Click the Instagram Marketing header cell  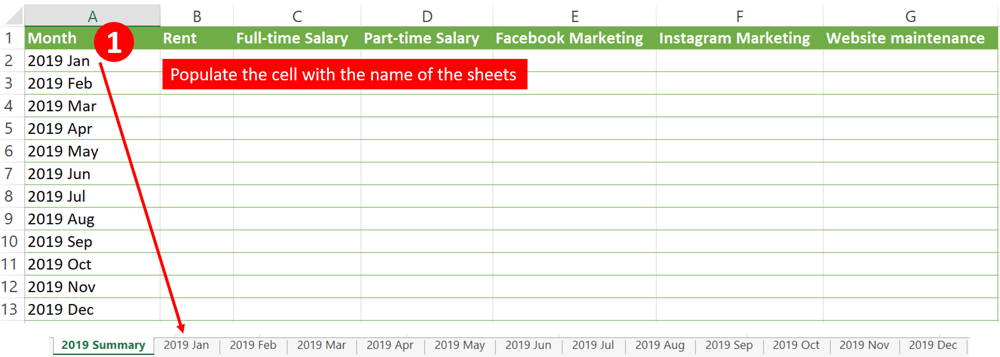[735, 38]
